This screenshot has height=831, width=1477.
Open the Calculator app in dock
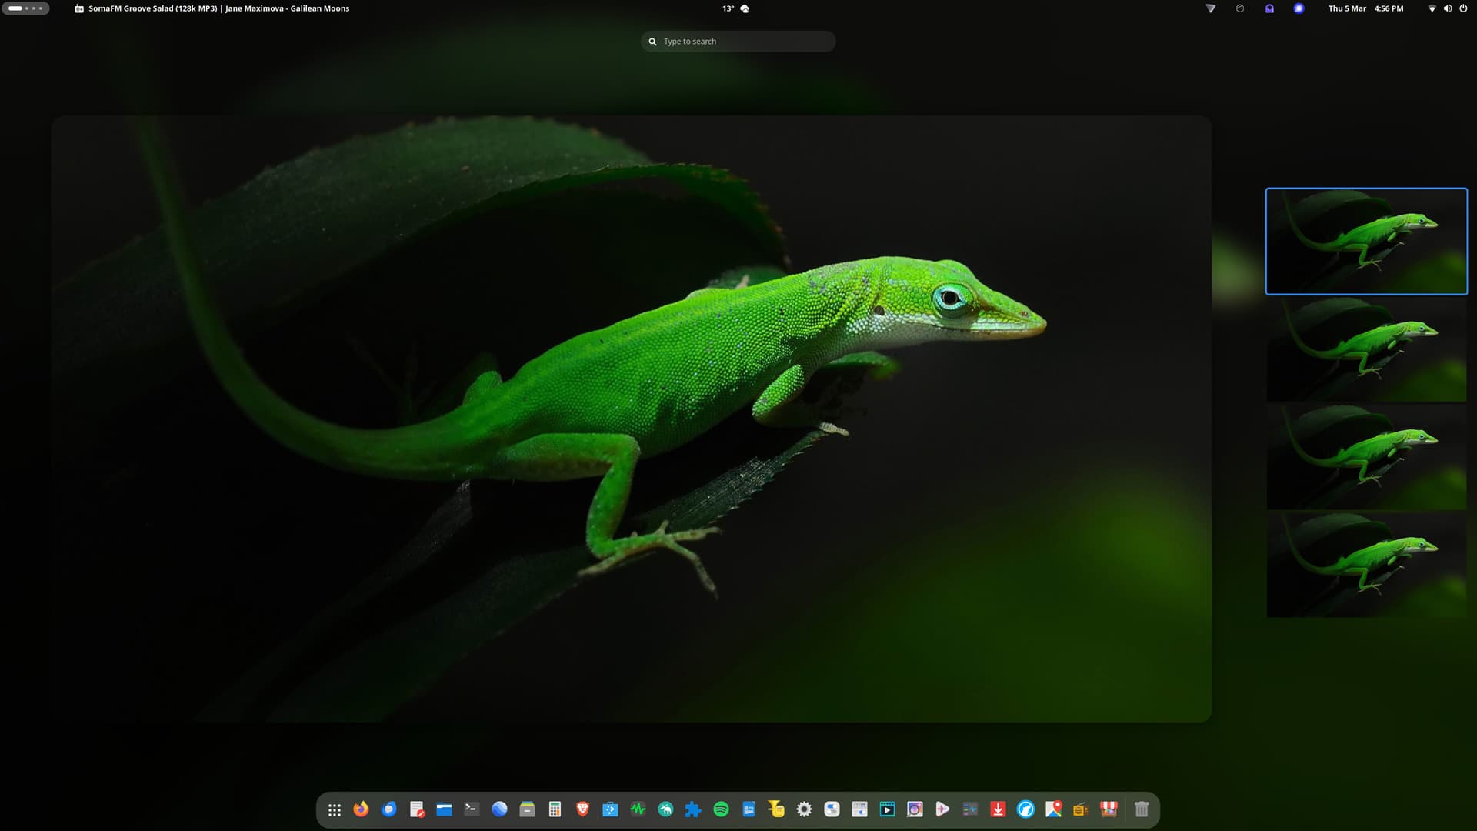coord(555,809)
